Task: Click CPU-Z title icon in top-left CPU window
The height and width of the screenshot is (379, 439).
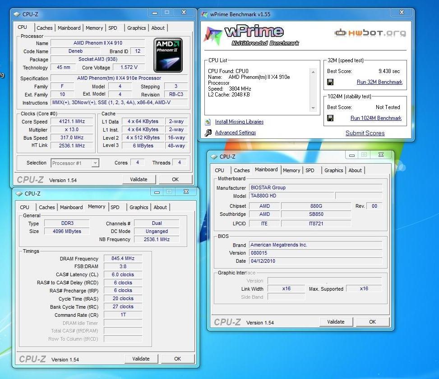Action: 17,14
